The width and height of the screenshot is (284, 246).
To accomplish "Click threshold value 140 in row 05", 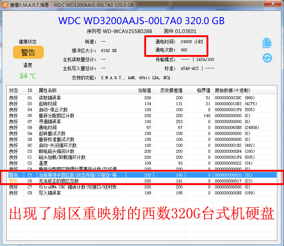I will pyautogui.click(x=207, y=116).
